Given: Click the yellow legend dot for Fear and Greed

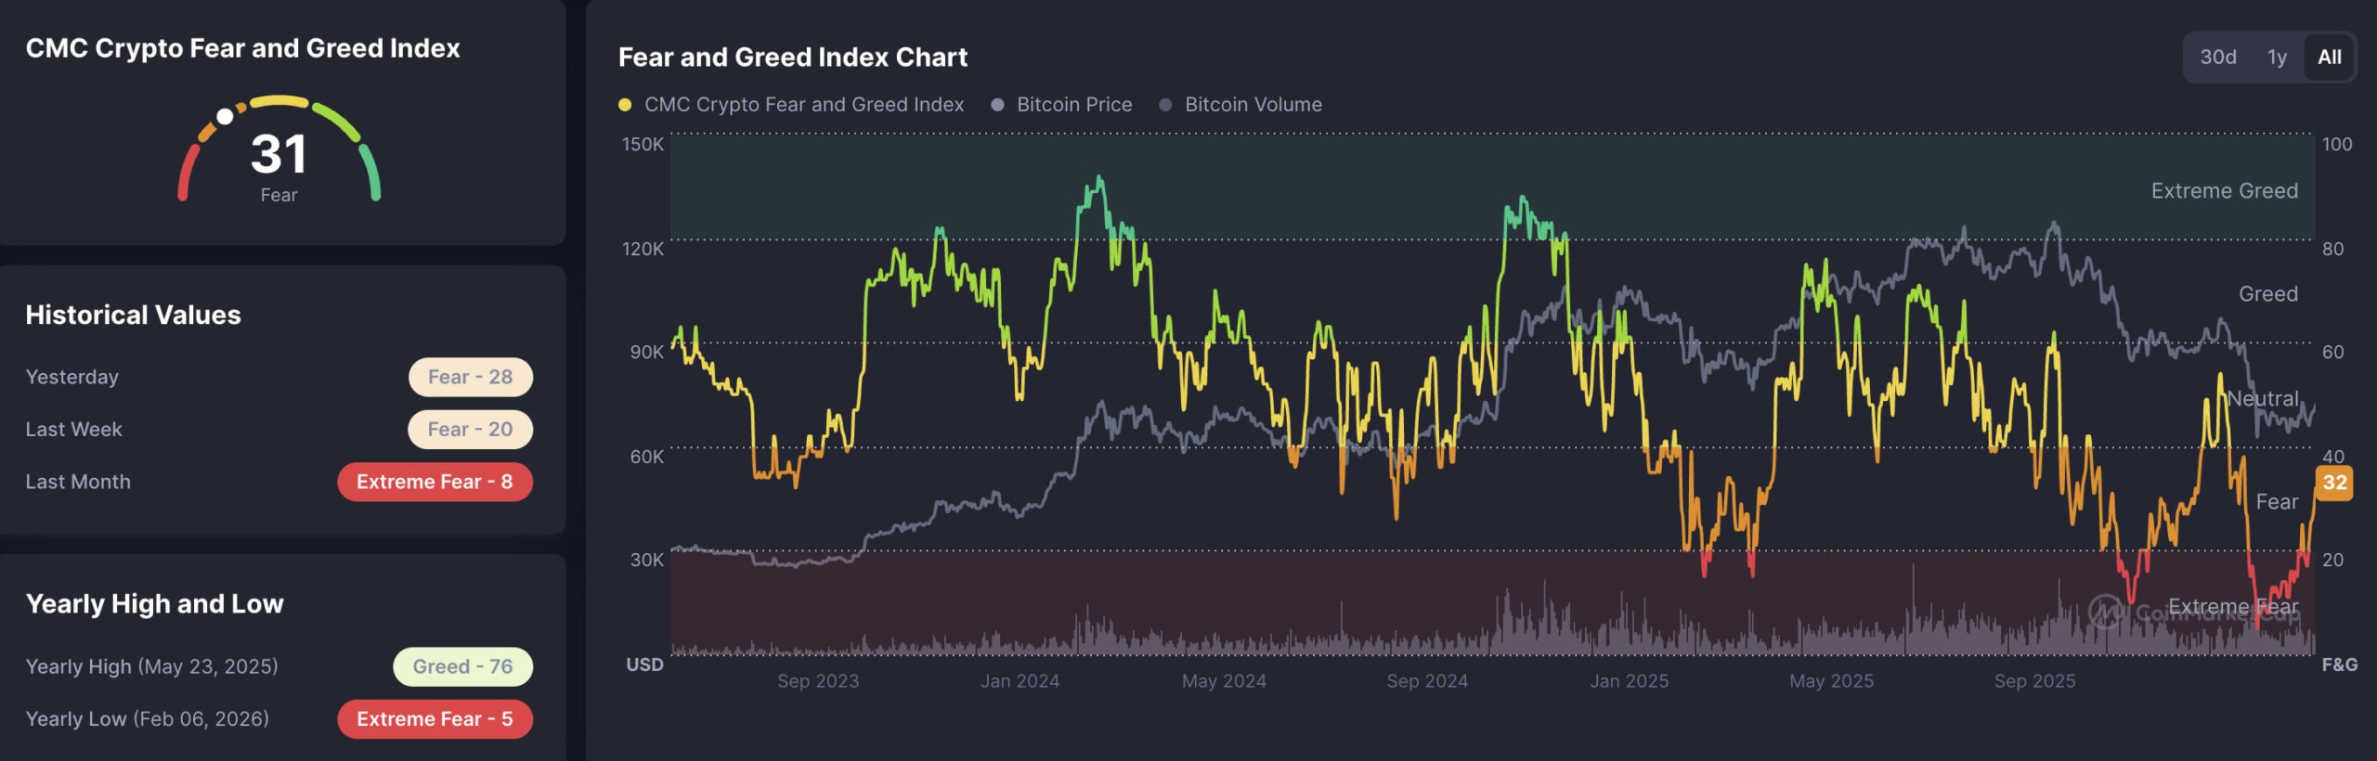Looking at the screenshot, I should pyautogui.click(x=625, y=105).
